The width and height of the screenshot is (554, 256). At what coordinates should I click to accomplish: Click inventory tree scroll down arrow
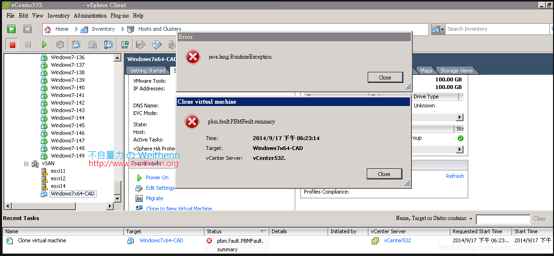coord(118,198)
